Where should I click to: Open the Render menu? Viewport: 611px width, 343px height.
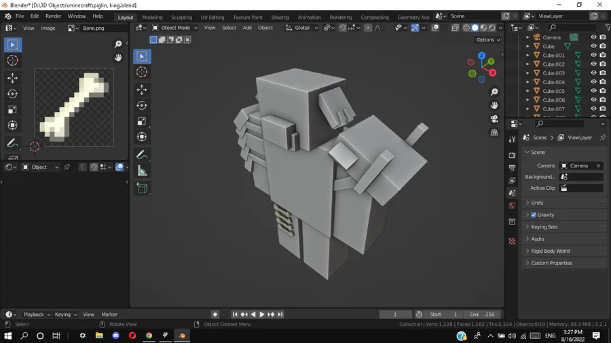54,16
